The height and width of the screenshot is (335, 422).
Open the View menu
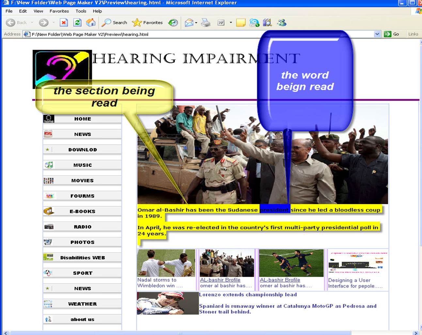(38, 11)
